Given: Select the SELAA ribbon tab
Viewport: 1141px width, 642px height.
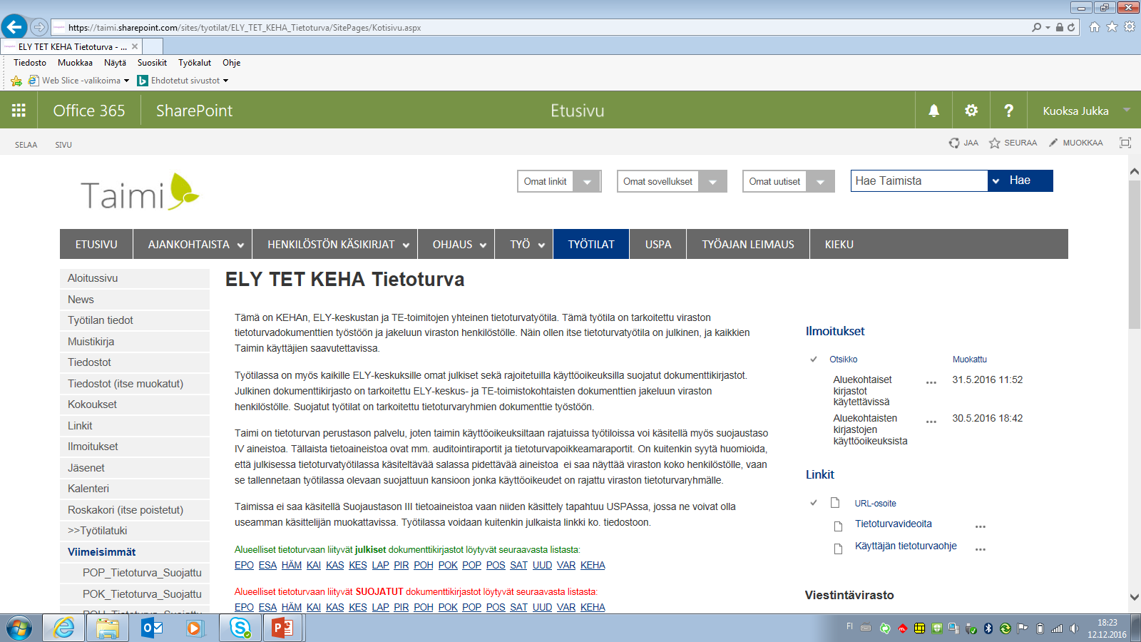Looking at the screenshot, I should point(26,145).
